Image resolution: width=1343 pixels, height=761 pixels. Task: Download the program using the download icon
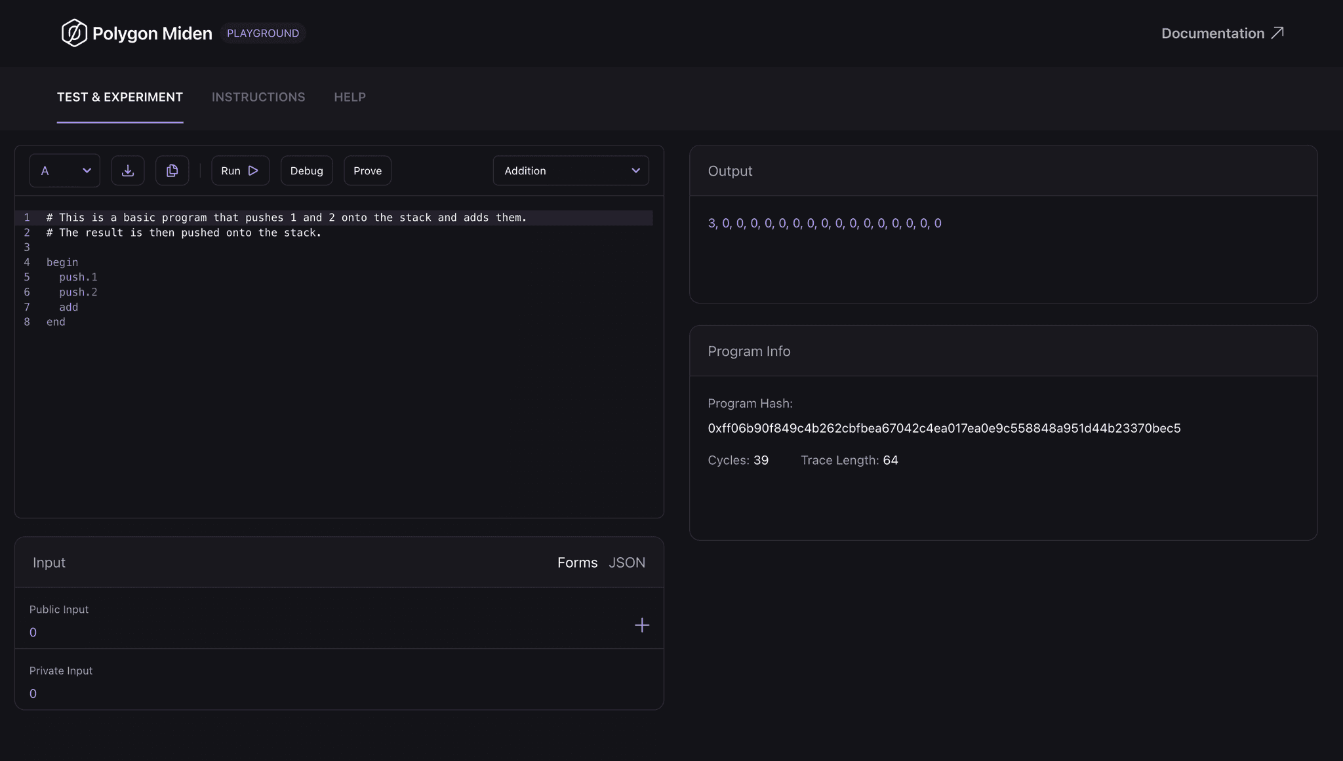[x=128, y=170]
